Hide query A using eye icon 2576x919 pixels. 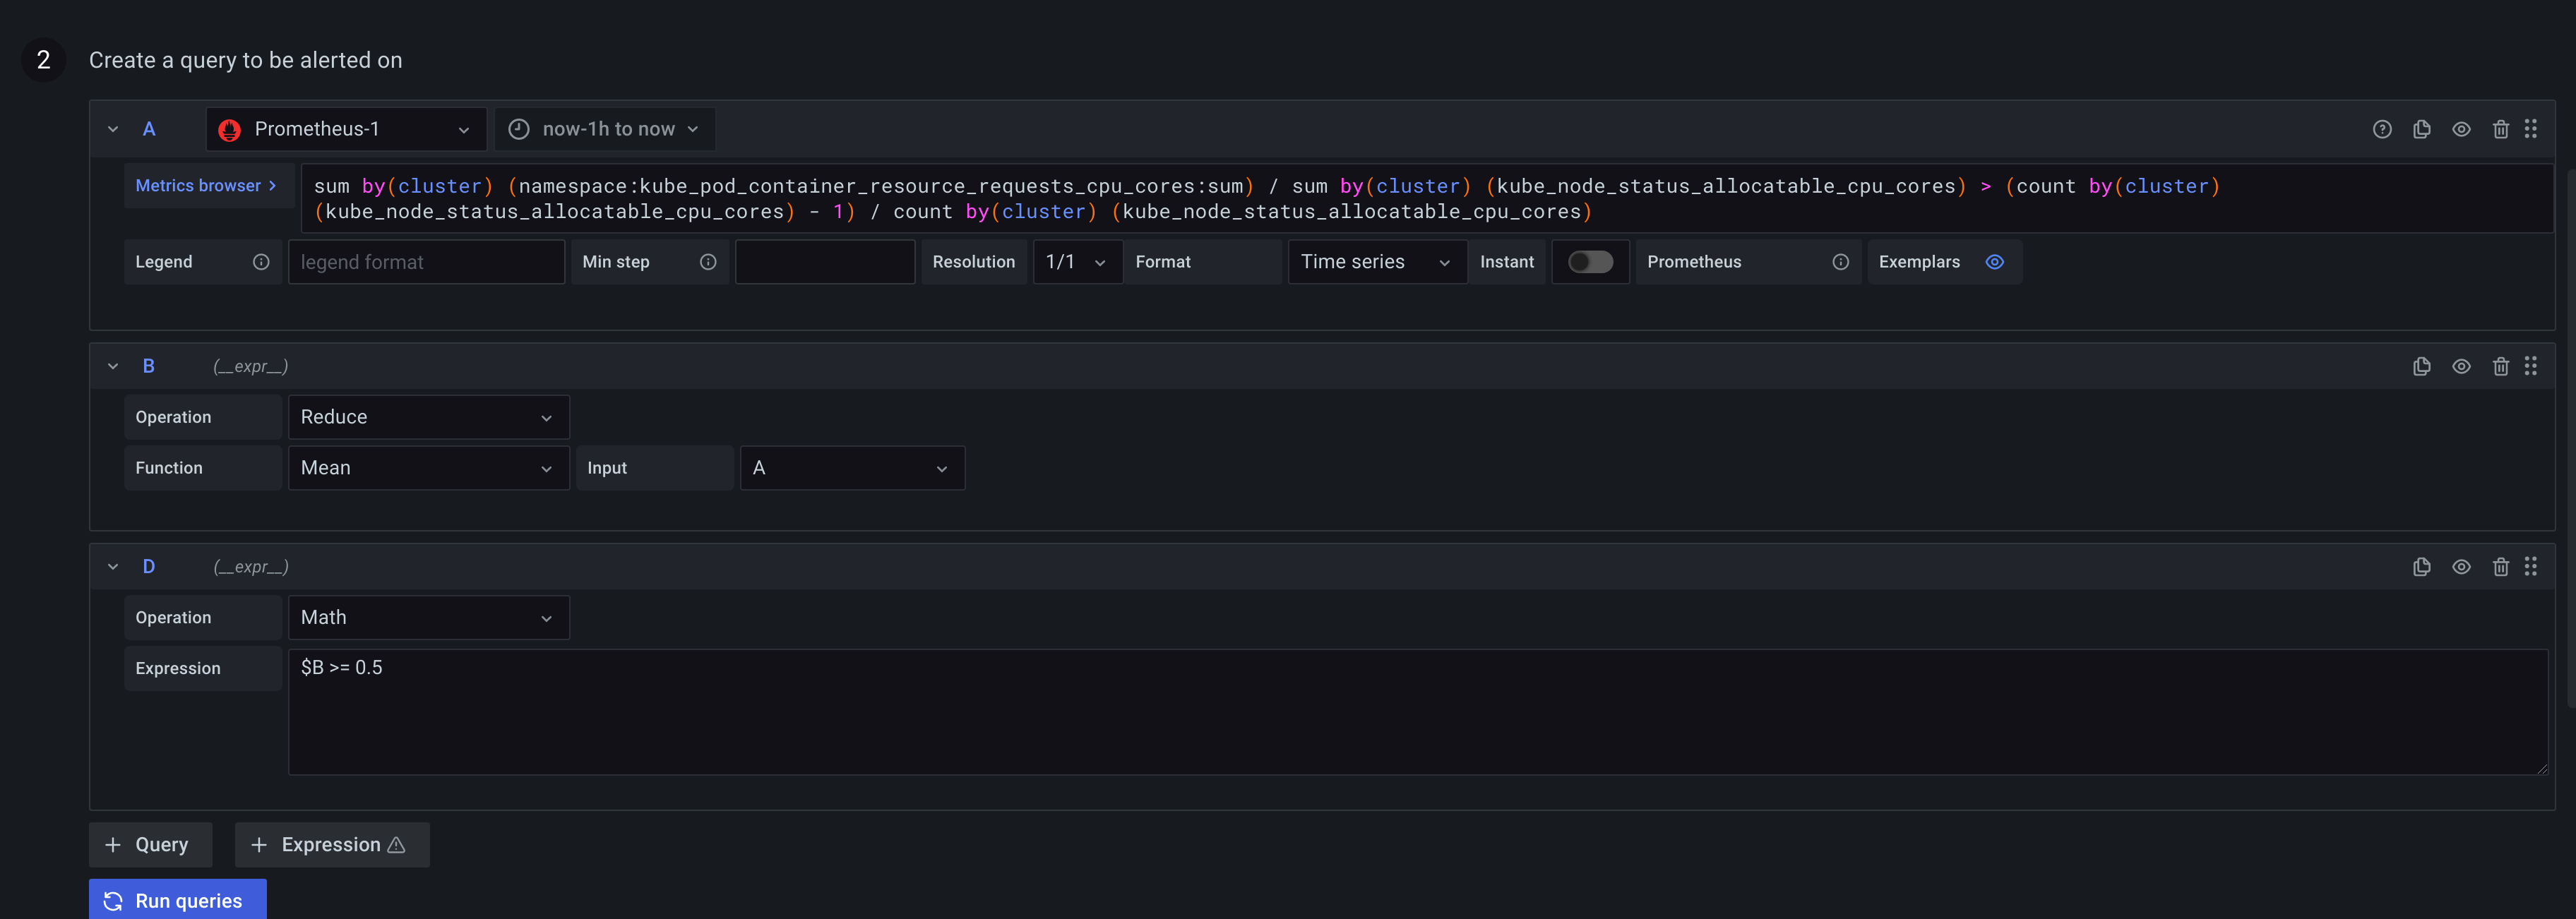coord(2461,129)
